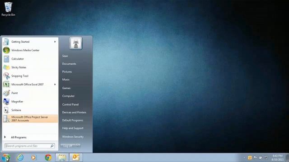This screenshot has height=162, width=289.
Task: Open Control Panel
Action: pyautogui.click(x=70, y=104)
